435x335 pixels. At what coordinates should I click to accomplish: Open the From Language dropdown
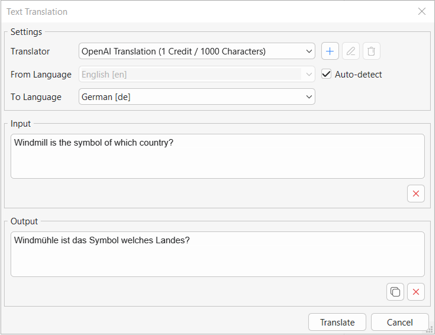tap(197, 74)
